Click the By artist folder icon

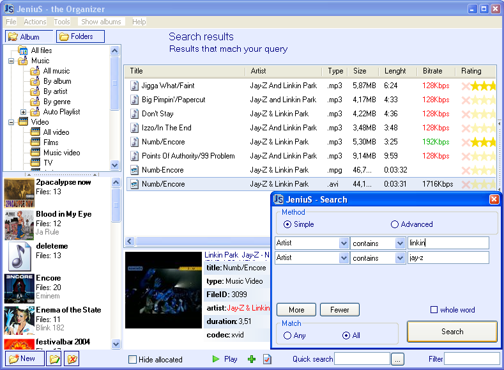(34, 91)
